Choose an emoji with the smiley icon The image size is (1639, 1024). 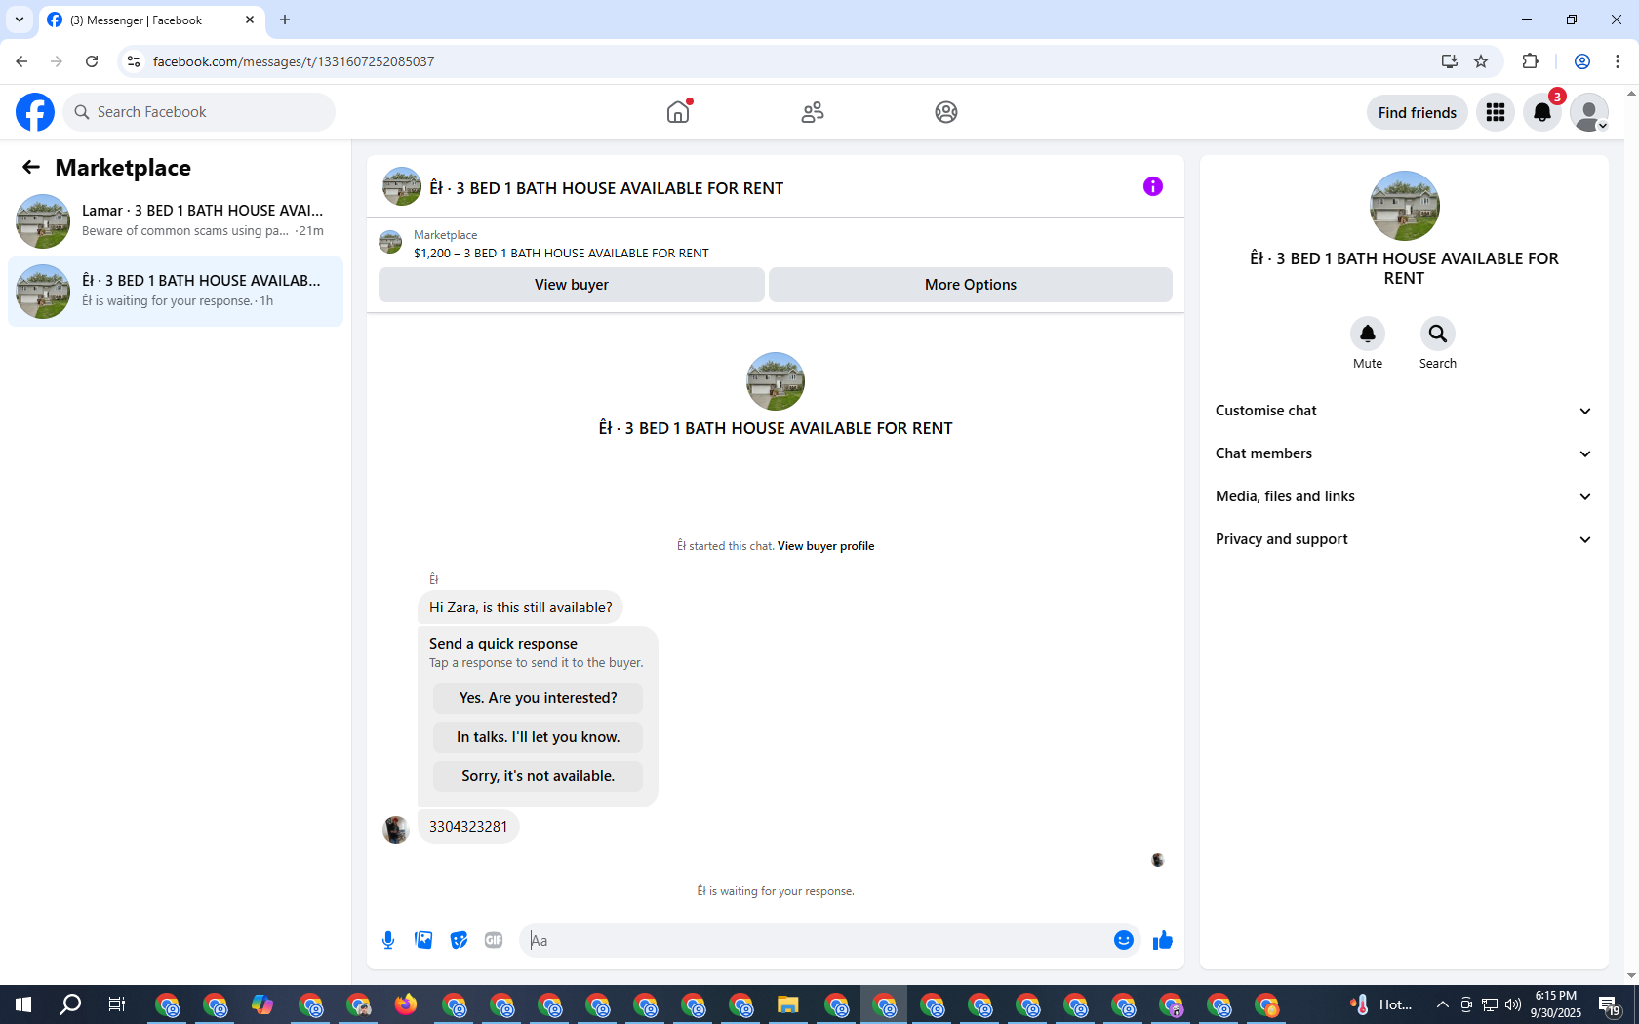1124,940
